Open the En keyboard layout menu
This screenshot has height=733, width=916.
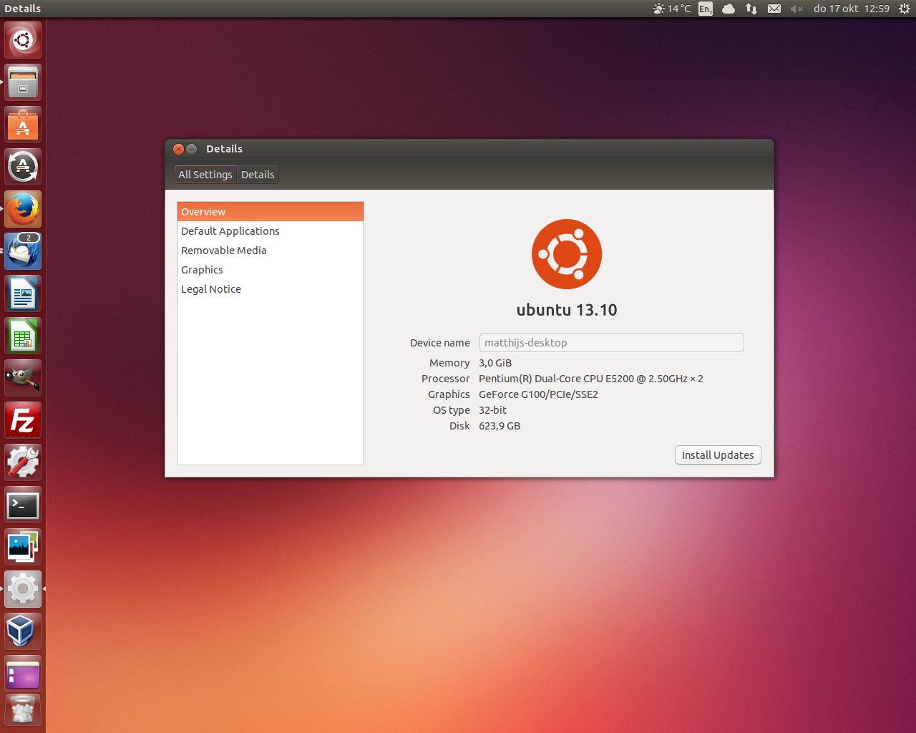pyautogui.click(x=705, y=9)
